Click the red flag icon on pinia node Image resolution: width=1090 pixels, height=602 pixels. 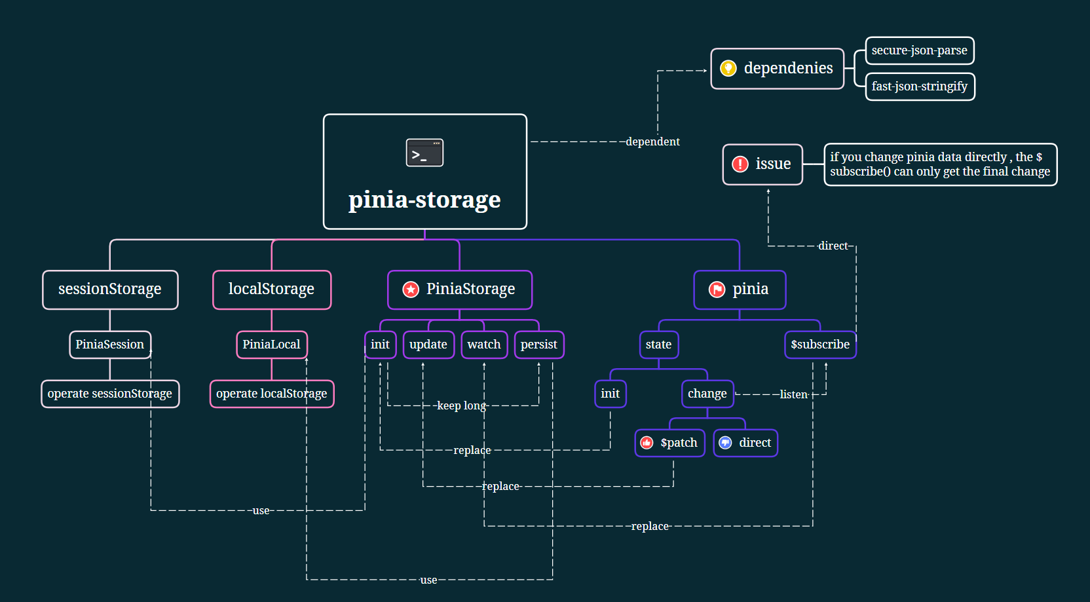tap(717, 290)
